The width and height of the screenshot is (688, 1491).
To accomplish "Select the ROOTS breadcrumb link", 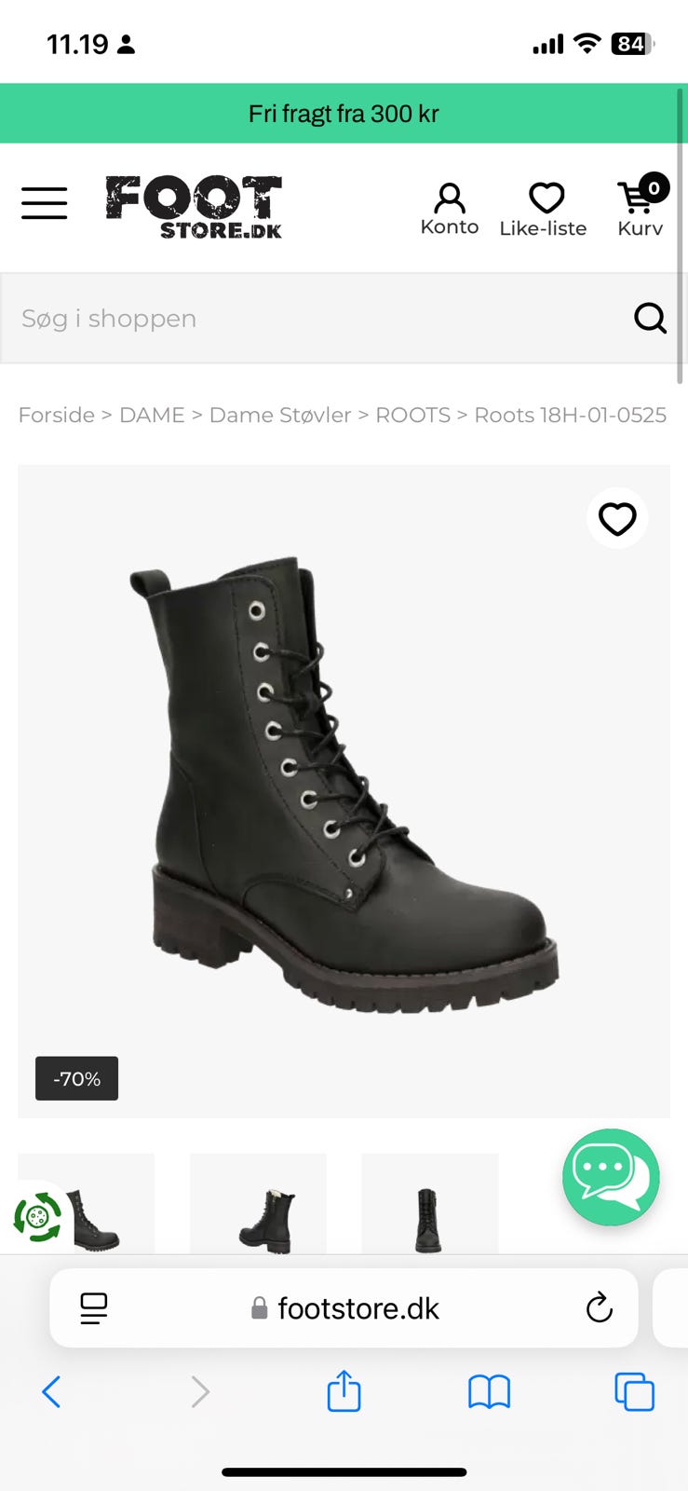I will (412, 415).
